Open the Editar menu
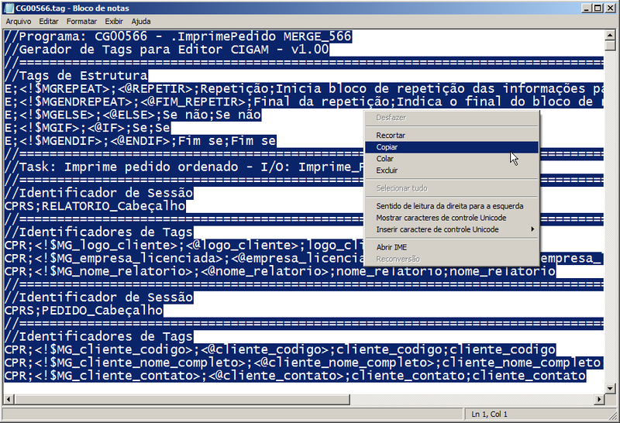The height and width of the screenshot is (423, 620). coord(49,22)
